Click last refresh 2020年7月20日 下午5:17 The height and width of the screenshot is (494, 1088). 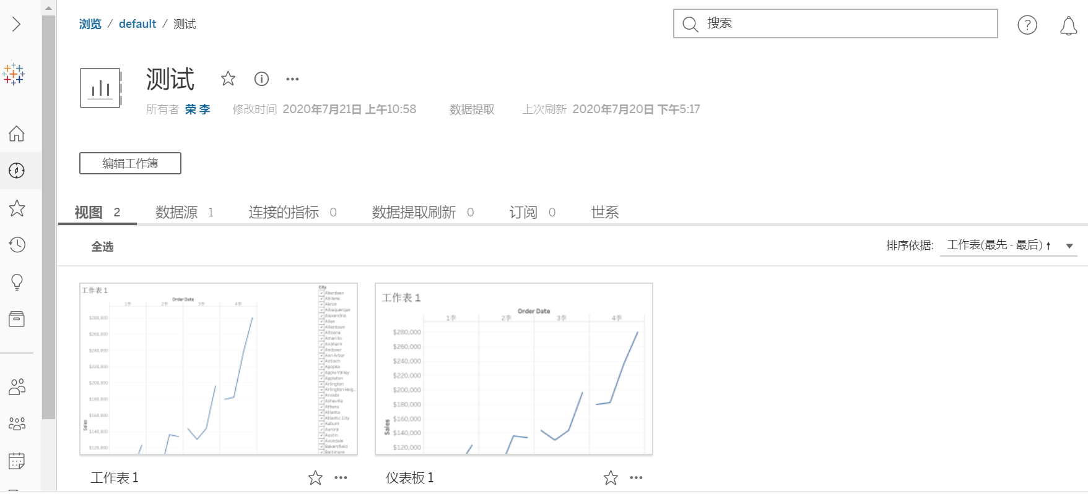636,109
